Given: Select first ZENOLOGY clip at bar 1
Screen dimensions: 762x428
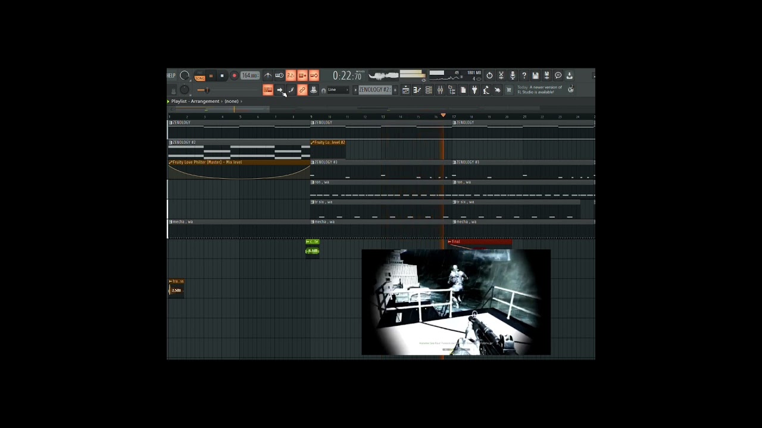Looking at the screenshot, I should pos(238,129).
